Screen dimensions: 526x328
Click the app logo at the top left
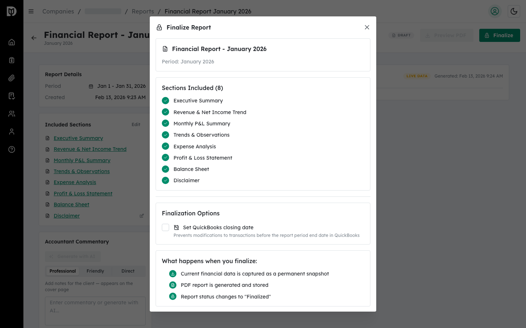(11, 11)
